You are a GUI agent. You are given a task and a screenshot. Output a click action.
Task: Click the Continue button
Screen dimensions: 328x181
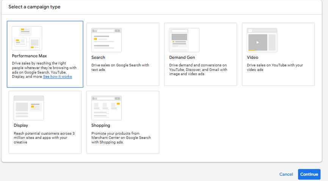[309, 174]
